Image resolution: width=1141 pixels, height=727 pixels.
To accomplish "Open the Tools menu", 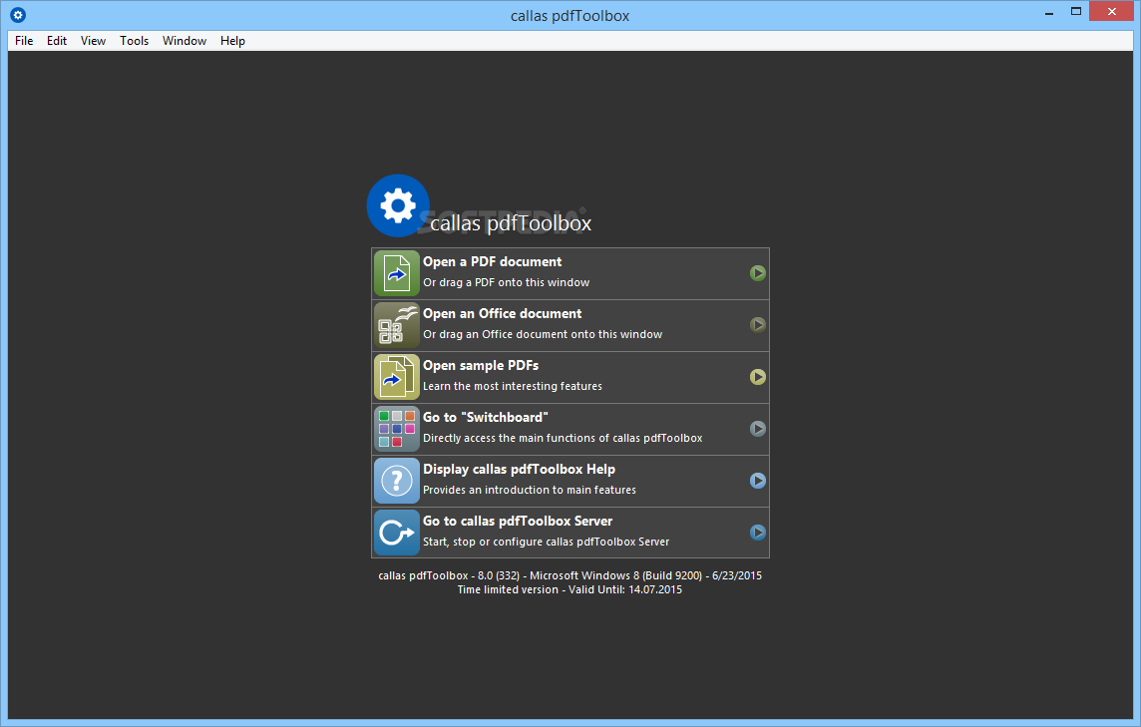I will point(134,41).
